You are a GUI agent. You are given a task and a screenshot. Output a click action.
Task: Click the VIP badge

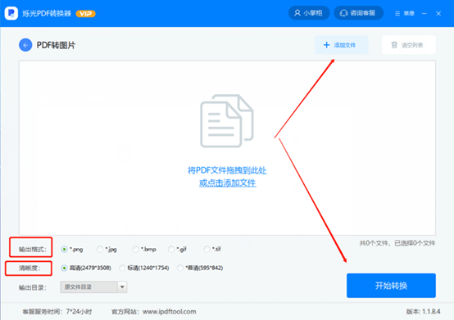coord(86,14)
